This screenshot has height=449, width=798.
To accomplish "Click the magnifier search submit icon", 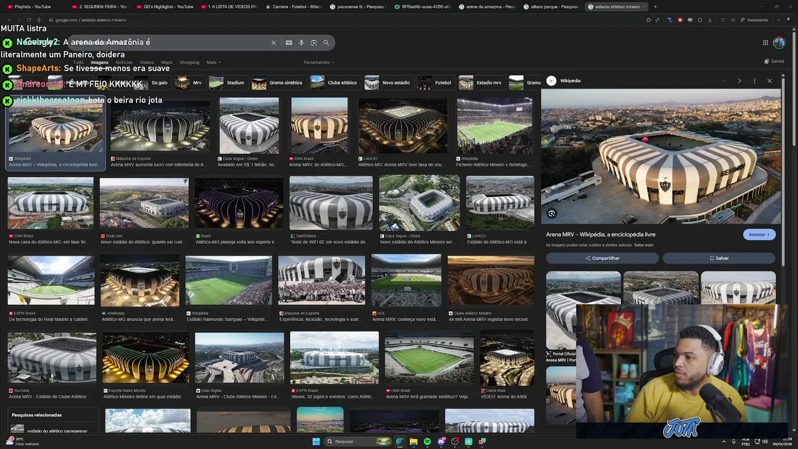I will tap(326, 42).
